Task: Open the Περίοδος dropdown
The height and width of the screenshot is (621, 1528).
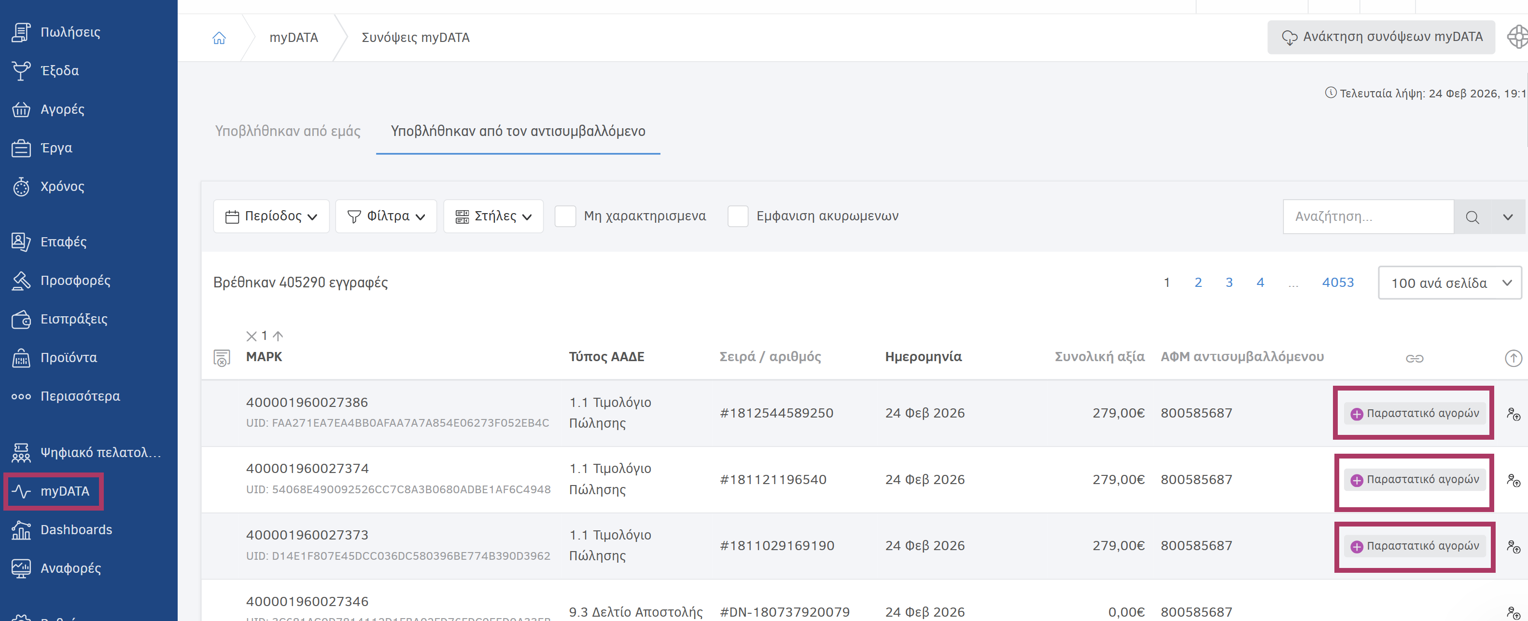Action: (x=270, y=216)
